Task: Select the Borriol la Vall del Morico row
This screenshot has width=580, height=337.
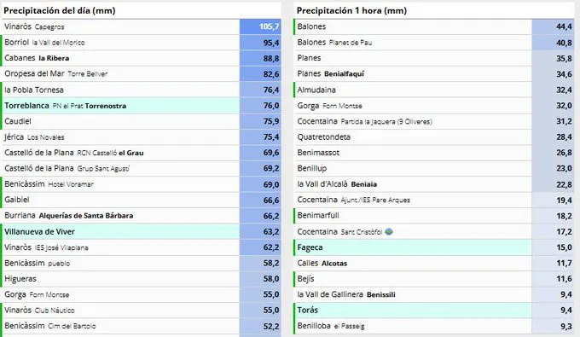Action: [142, 43]
